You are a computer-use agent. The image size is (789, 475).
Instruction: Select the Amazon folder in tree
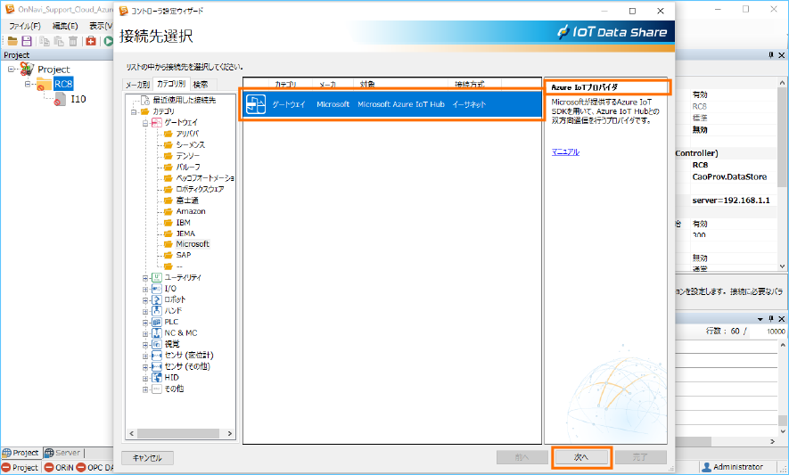(x=190, y=211)
